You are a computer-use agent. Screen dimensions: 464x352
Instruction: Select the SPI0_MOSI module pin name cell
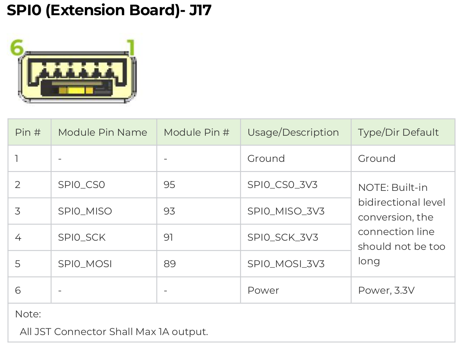[104, 264]
